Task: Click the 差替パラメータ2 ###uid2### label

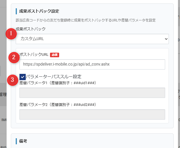Action: click(x=58, y=104)
